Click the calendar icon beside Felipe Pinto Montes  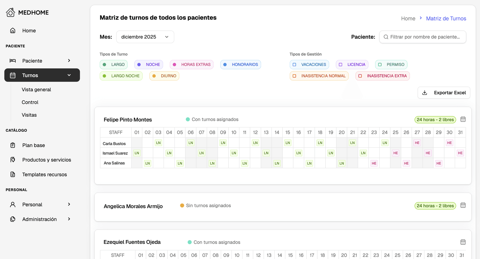[x=463, y=119]
